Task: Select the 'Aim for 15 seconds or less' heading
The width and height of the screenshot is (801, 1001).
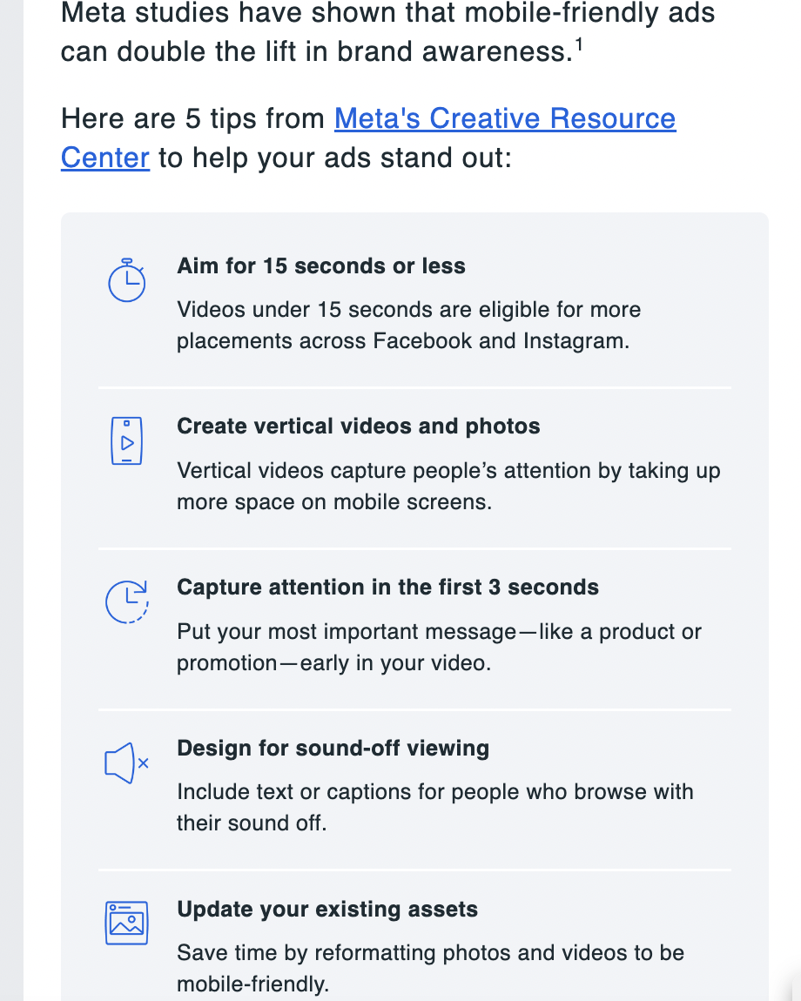Action: [321, 265]
